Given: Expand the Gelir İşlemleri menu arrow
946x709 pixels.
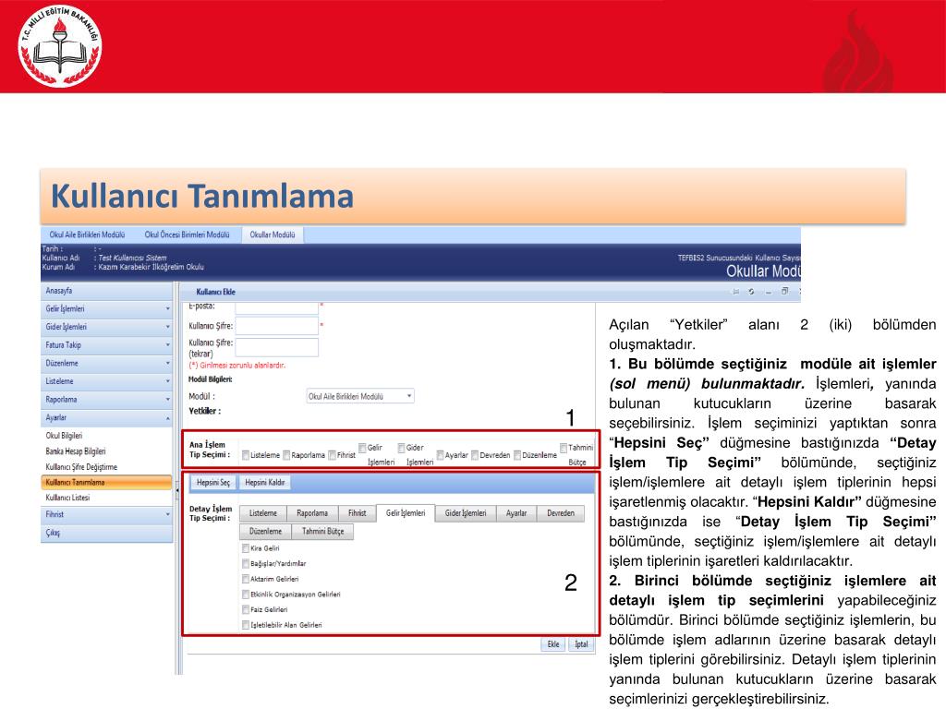Looking at the screenshot, I should [168, 309].
